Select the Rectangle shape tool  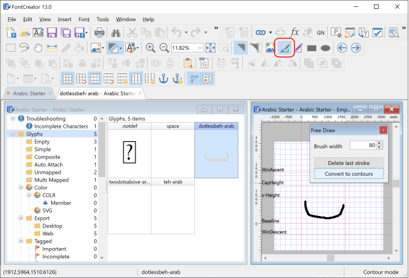312,47
